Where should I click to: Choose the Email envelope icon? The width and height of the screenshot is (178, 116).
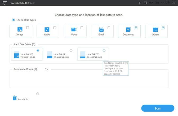101,30
